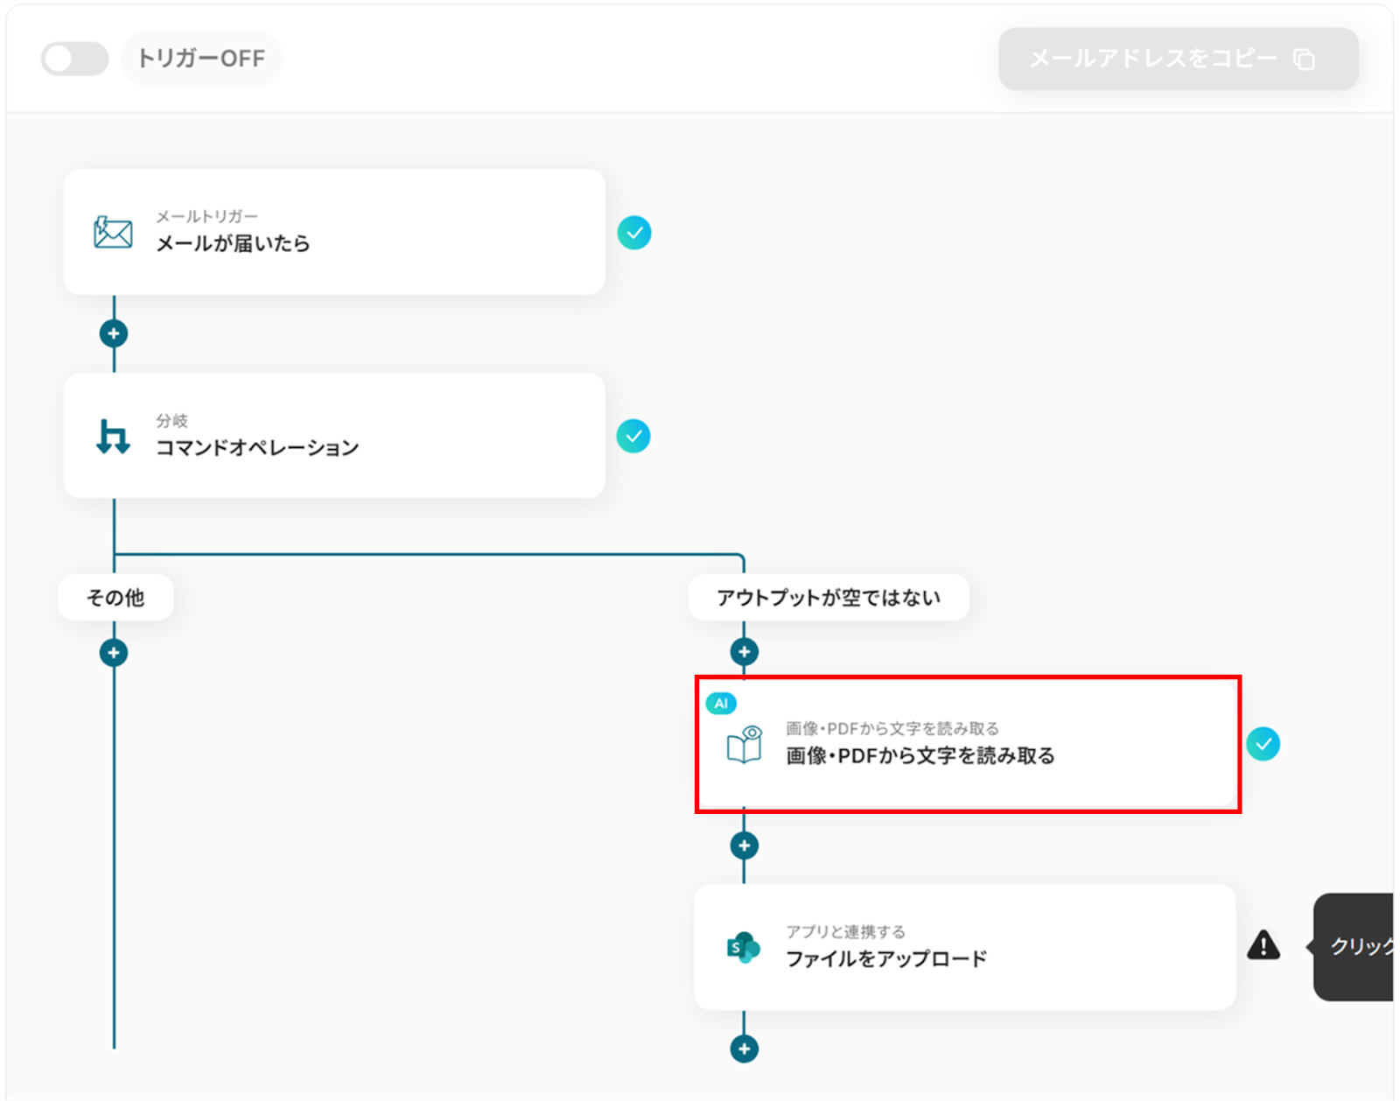This screenshot has width=1400, height=1101.
Task: Select アウトプットが空ではない branch label
Action: pyautogui.click(x=829, y=598)
